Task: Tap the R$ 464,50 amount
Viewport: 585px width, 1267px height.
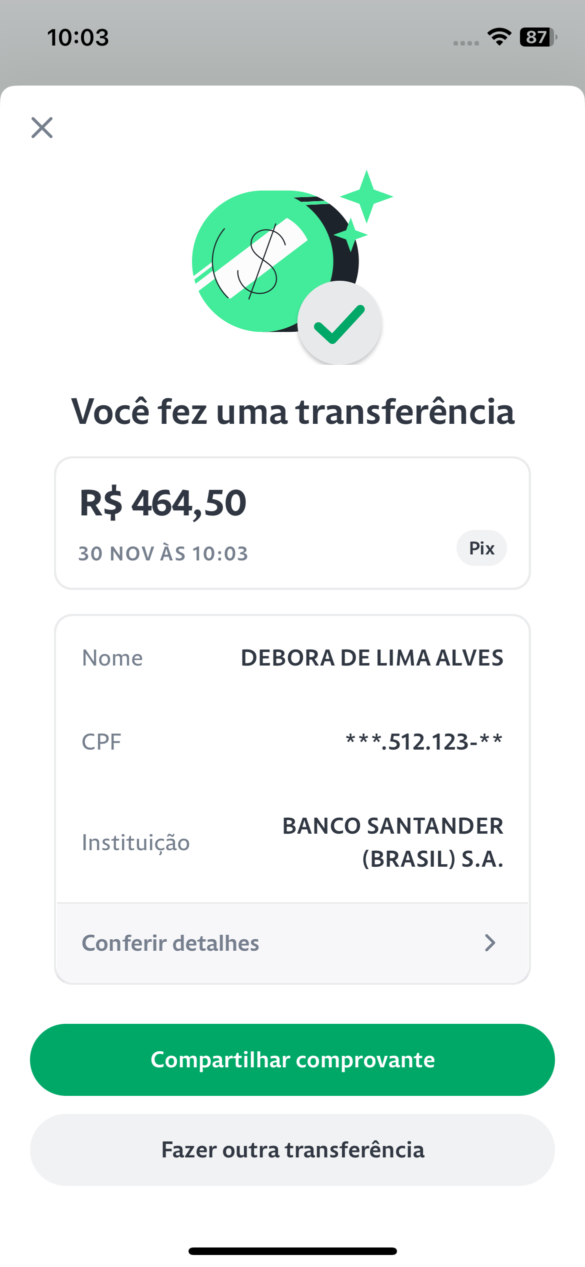Action: [163, 503]
